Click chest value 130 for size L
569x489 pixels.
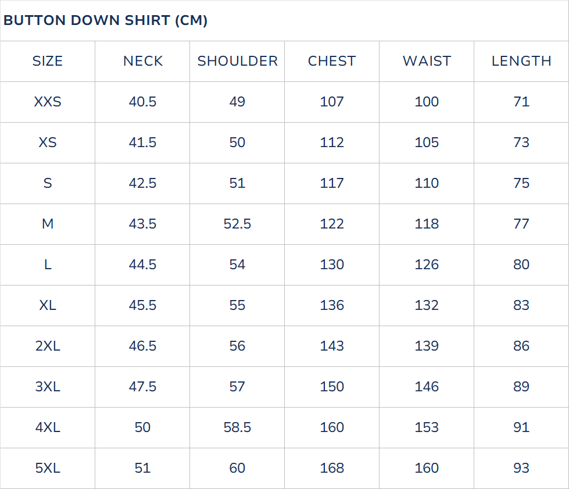(x=332, y=265)
